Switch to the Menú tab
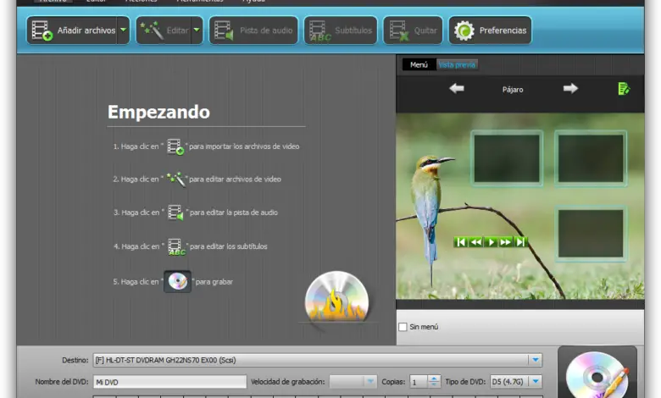The height and width of the screenshot is (398, 661). (x=419, y=65)
